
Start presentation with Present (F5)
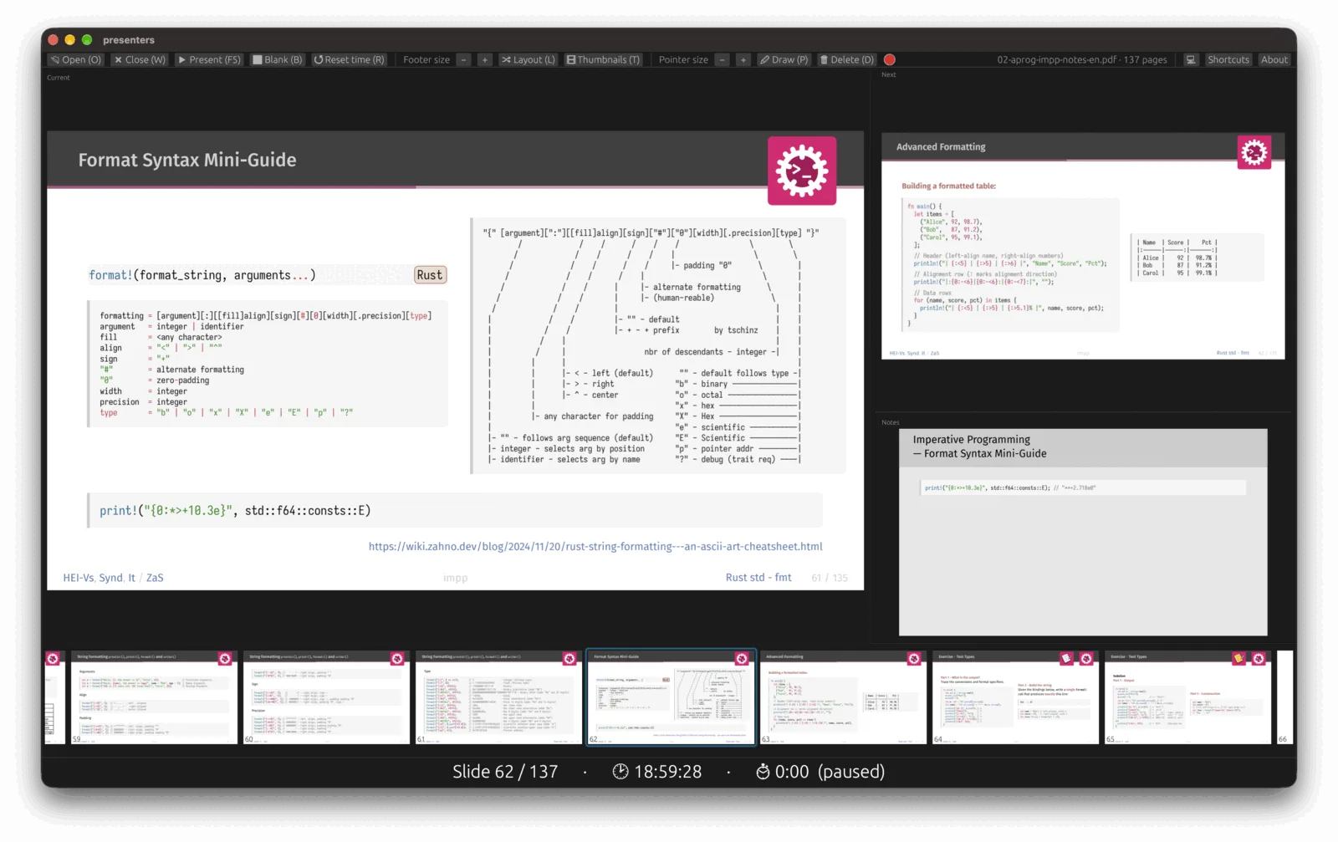point(209,59)
